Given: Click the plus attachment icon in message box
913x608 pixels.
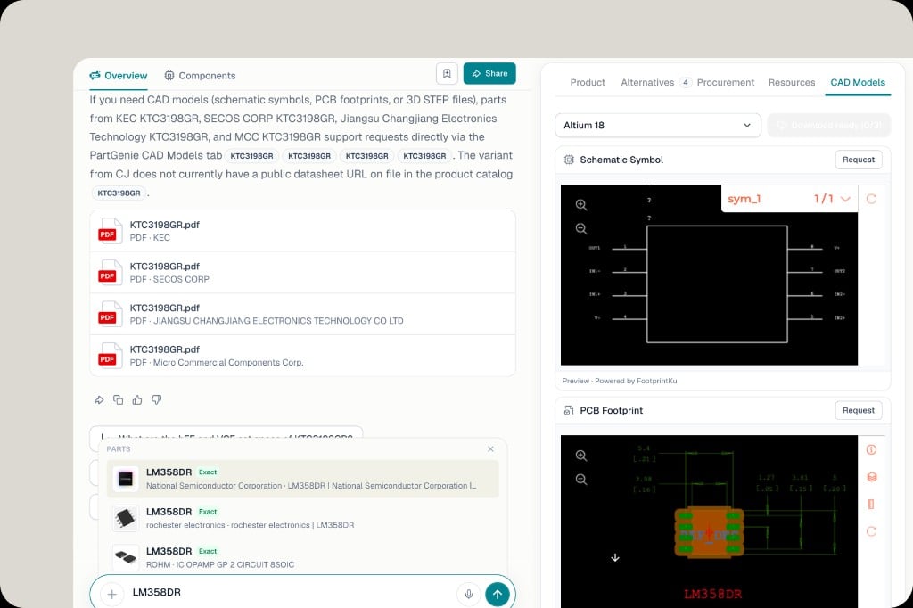Looking at the screenshot, I should click(111, 594).
